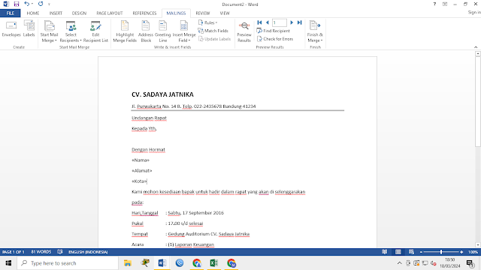Click the 81 WORDS count
This screenshot has width=481, height=270.
[x=41, y=252]
